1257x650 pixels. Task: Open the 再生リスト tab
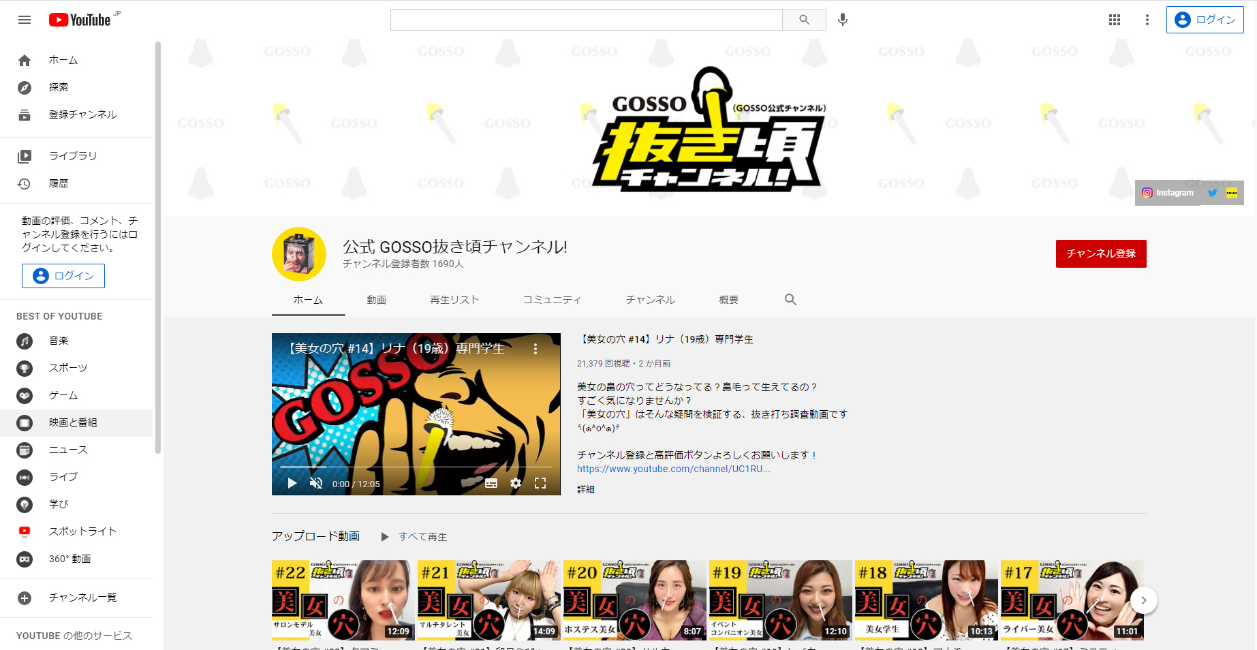[454, 299]
